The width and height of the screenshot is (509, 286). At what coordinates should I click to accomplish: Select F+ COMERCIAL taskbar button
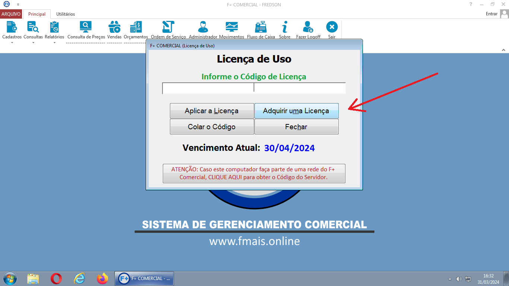point(144,279)
